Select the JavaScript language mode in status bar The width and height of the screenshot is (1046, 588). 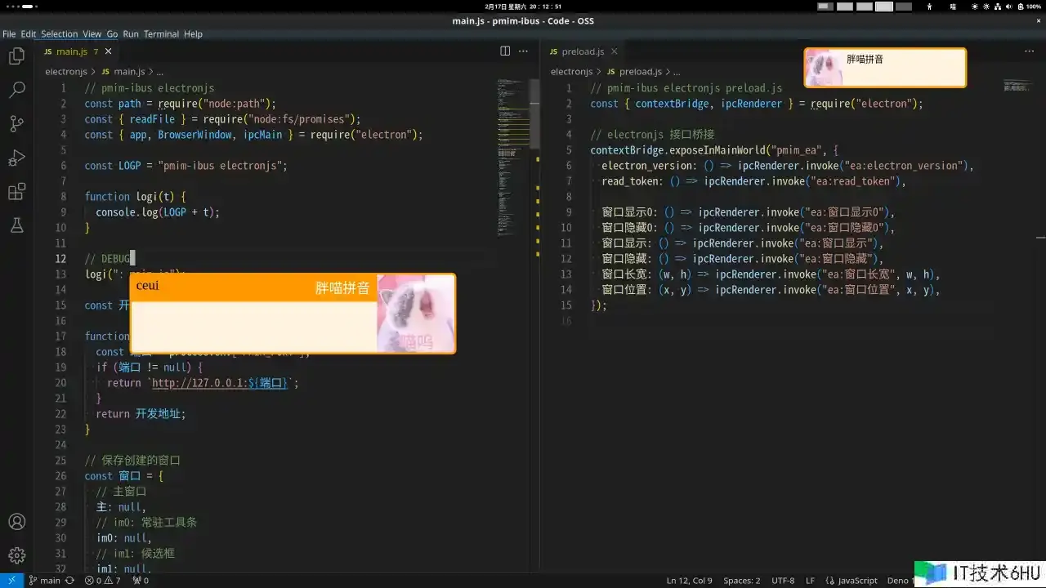[857, 581]
